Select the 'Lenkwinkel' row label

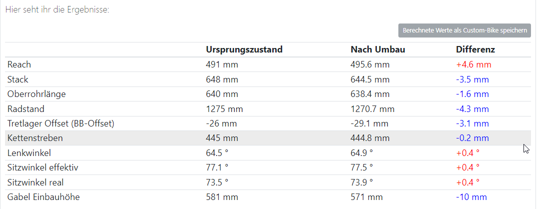point(29,153)
